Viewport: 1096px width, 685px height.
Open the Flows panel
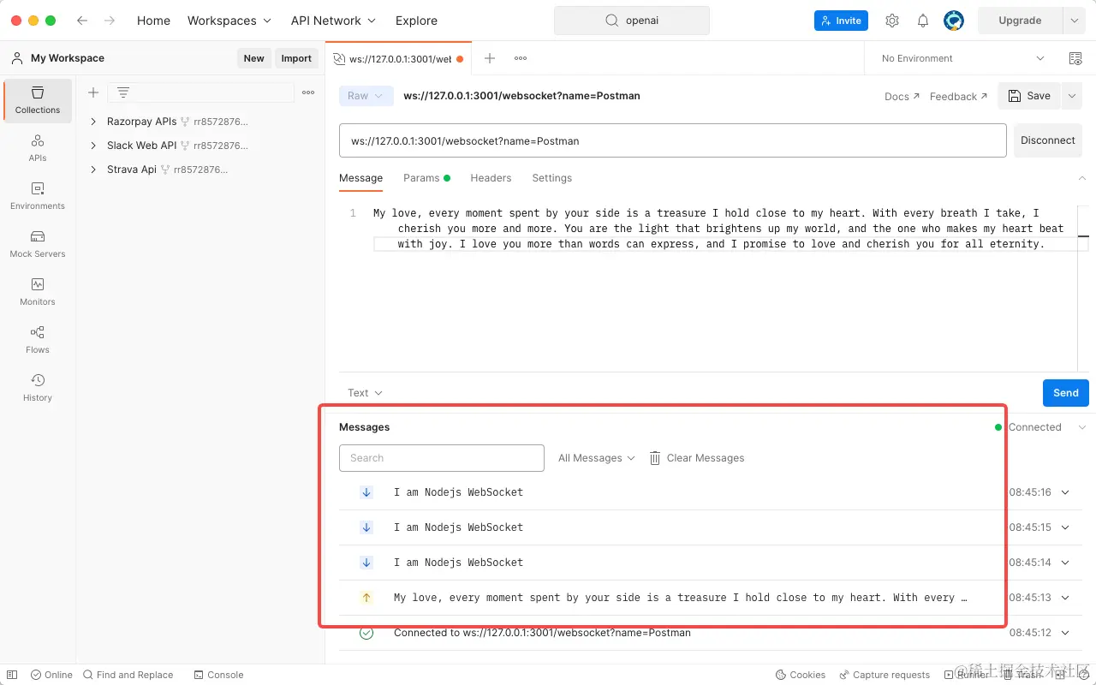pos(37,340)
